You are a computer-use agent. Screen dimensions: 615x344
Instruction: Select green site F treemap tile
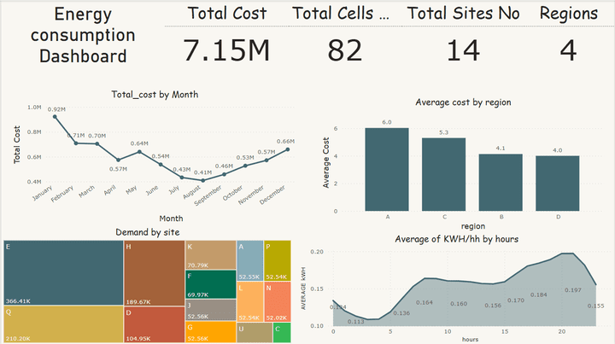tap(211, 284)
